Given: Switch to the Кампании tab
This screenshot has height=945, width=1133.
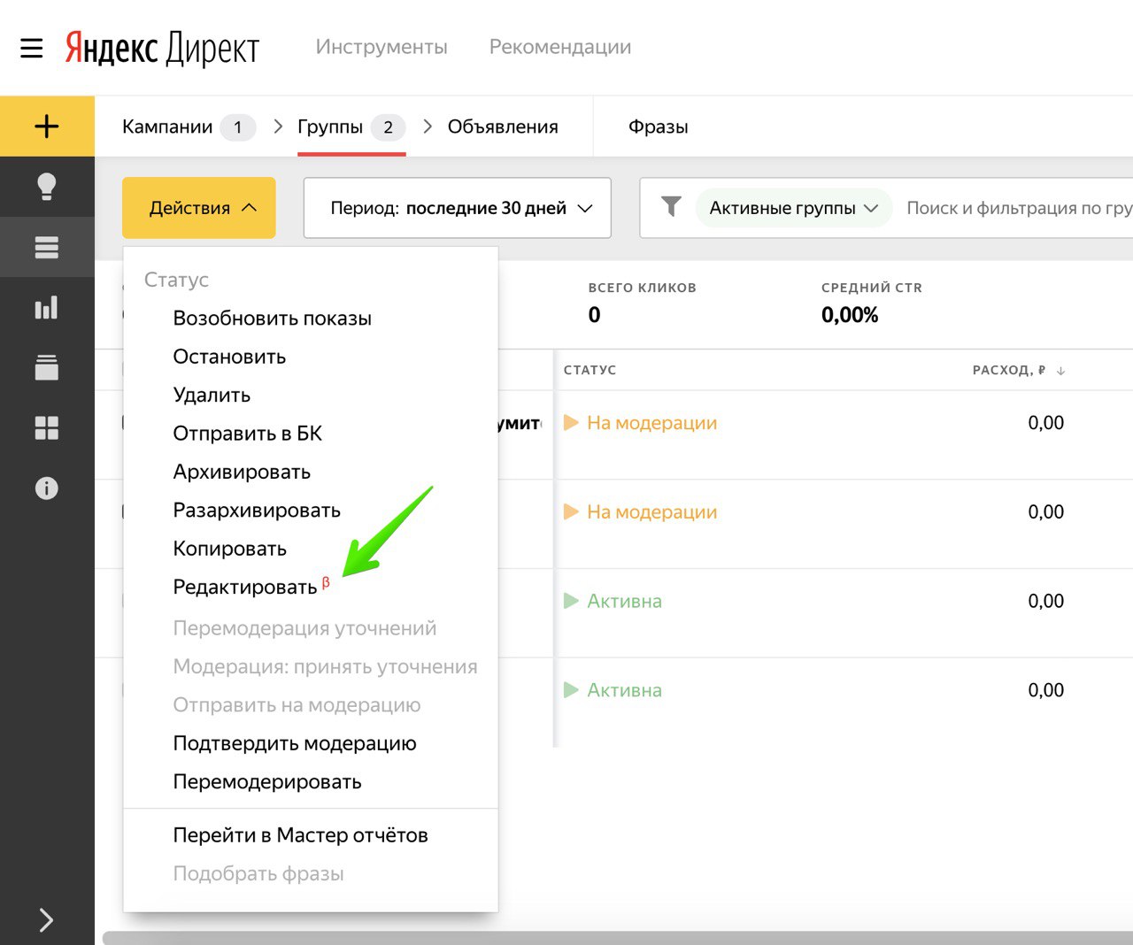Looking at the screenshot, I should pos(168,127).
